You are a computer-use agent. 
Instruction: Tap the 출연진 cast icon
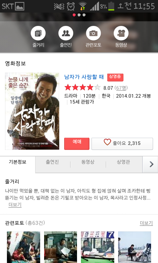(x=66, y=33)
